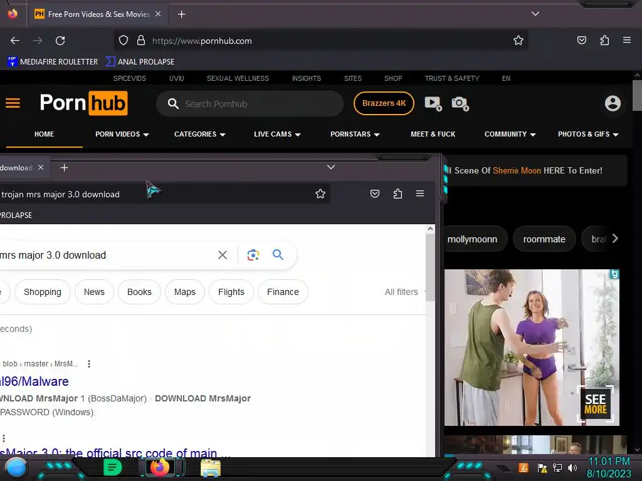Open new tab with plus in front window
This screenshot has width=642, height=481.
(x=65, y=168)
